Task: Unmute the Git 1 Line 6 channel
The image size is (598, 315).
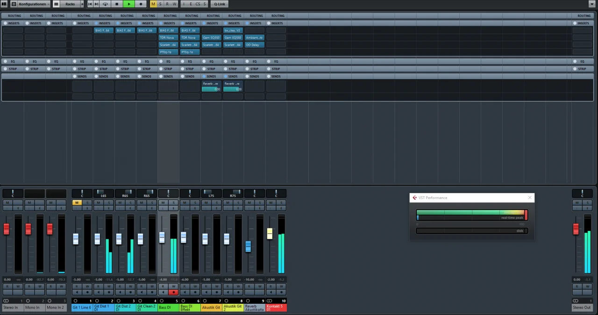Action: tap(77, 202)
